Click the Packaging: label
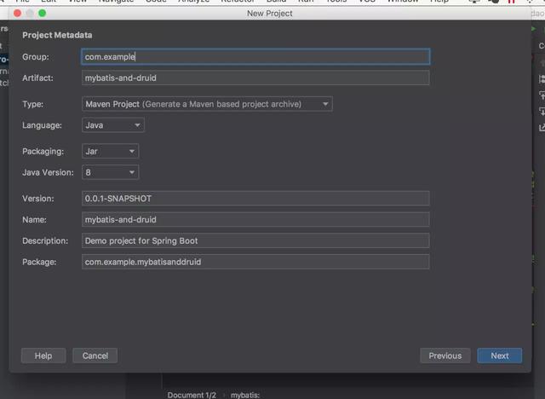 43,151
